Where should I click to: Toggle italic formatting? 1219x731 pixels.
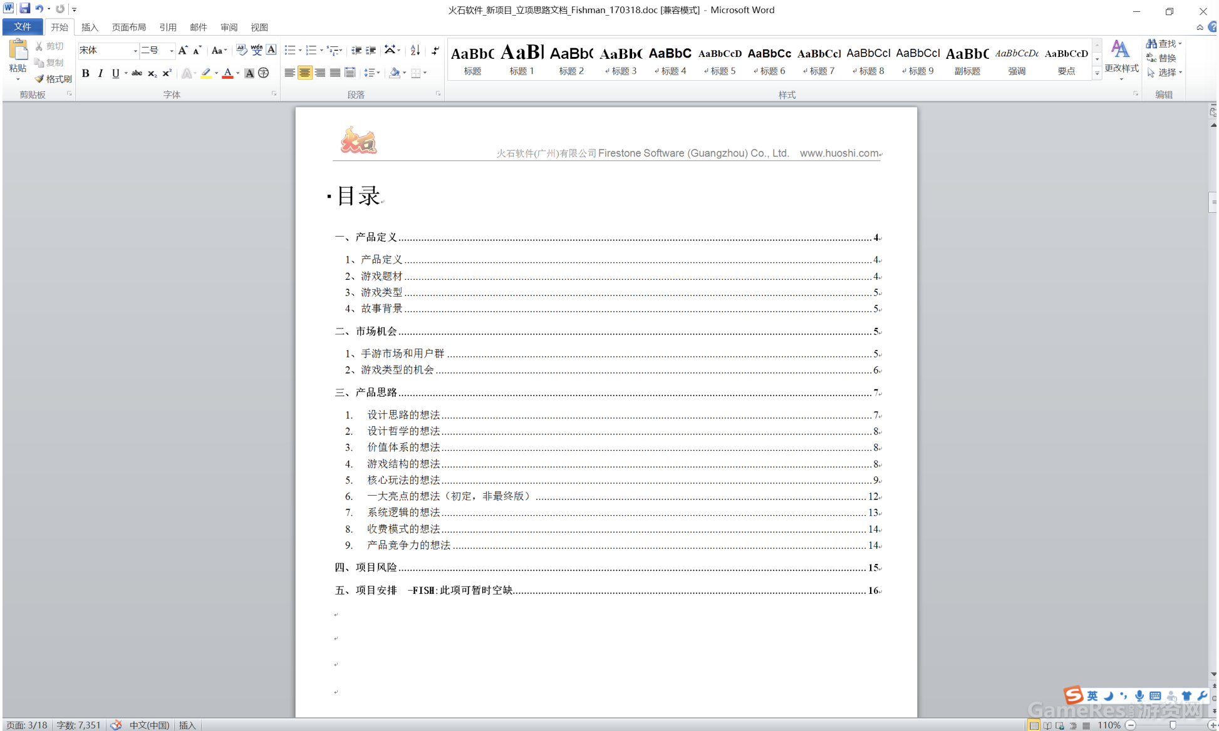coord(100,73)
